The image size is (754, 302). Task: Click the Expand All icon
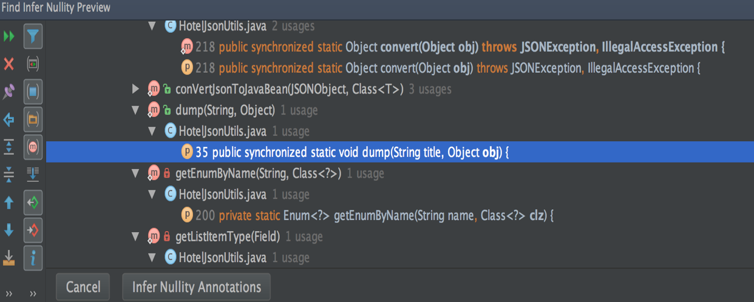8,147
